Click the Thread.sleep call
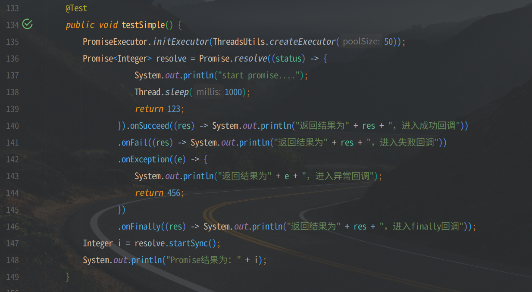The image size is (532, 292). point(162,92)
